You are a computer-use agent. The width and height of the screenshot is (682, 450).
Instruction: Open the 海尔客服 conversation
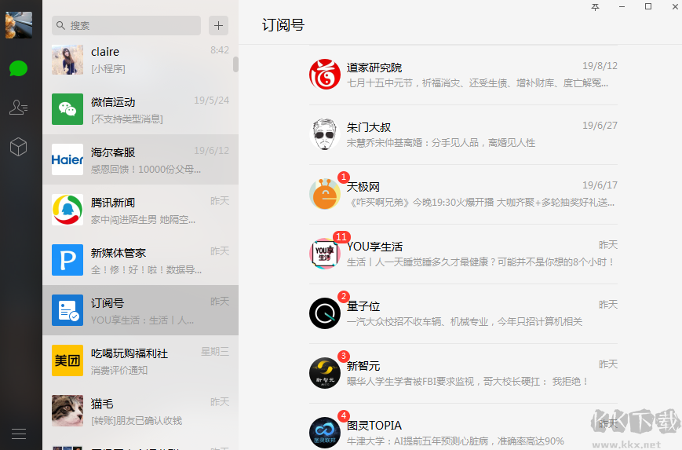coord(141,159)
